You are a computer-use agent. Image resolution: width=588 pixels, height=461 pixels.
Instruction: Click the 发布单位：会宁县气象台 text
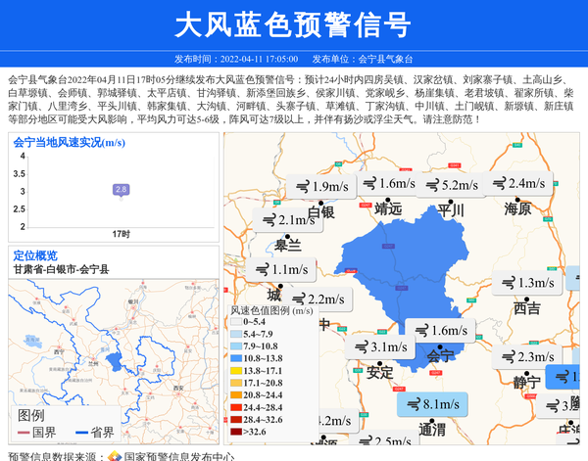(363, 59)
